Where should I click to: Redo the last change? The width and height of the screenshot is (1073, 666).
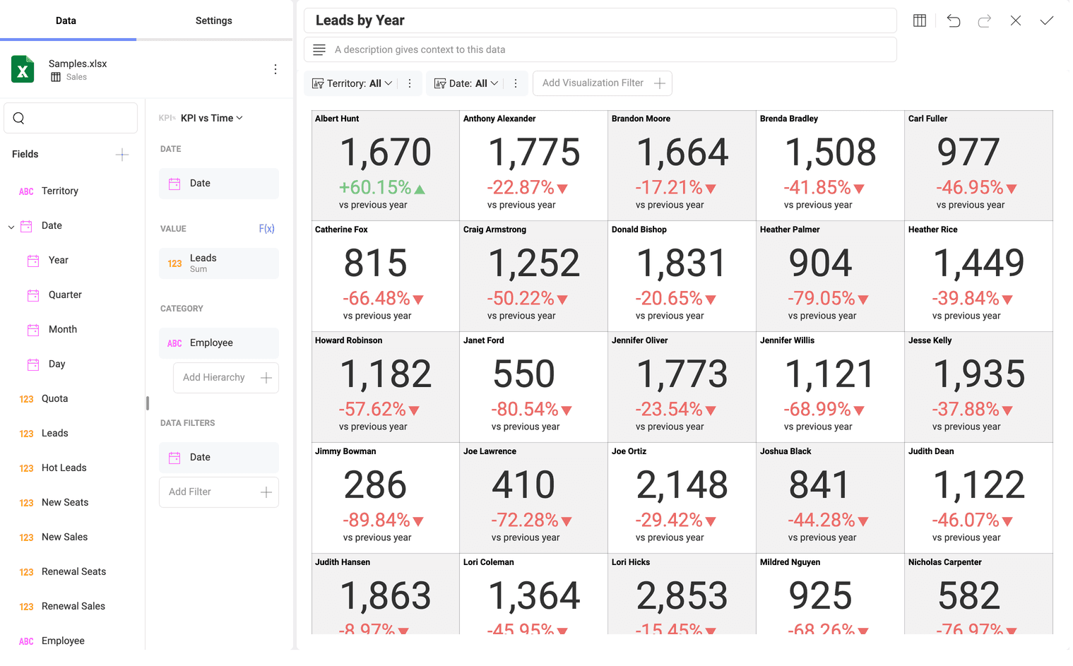[985, 20]
